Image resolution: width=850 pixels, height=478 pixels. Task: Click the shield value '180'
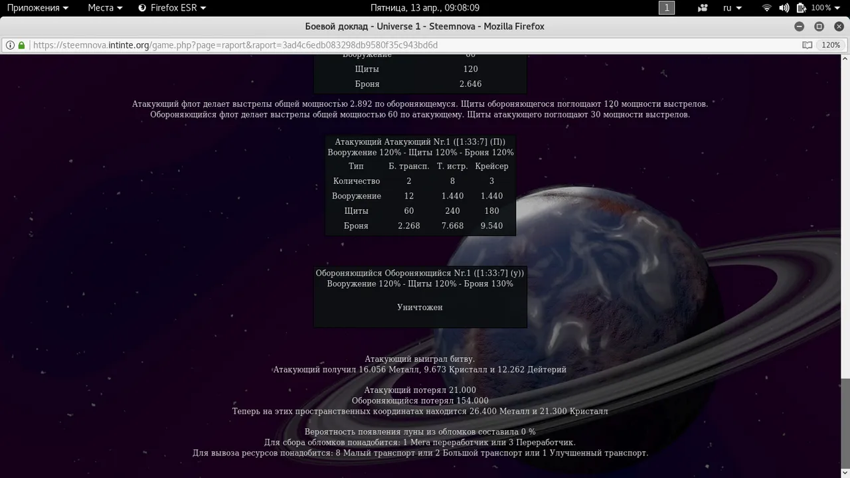click(x=491, y=211)
